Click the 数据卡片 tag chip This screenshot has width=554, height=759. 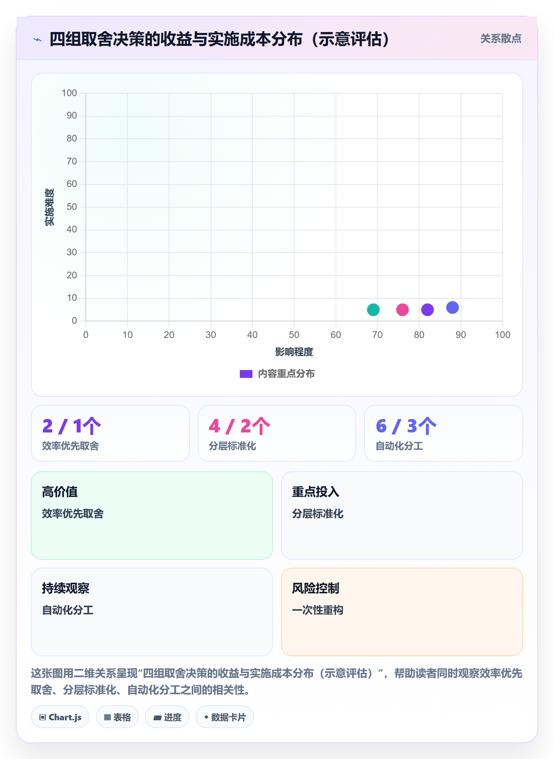pyautogui.click(x=225, y=717)
